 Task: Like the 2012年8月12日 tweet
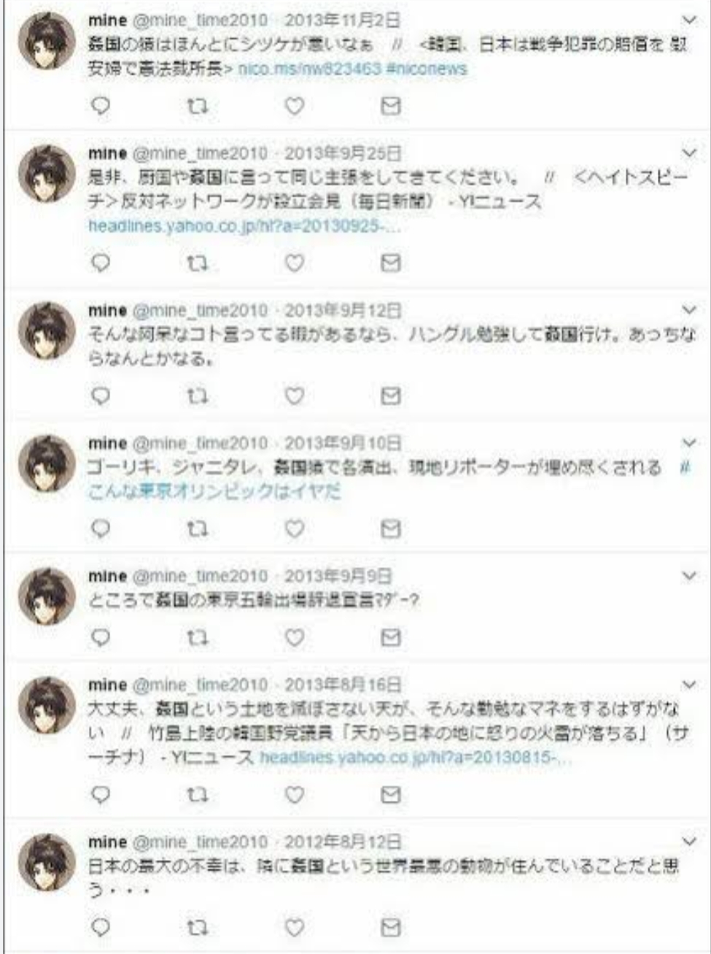coord(294,927)
